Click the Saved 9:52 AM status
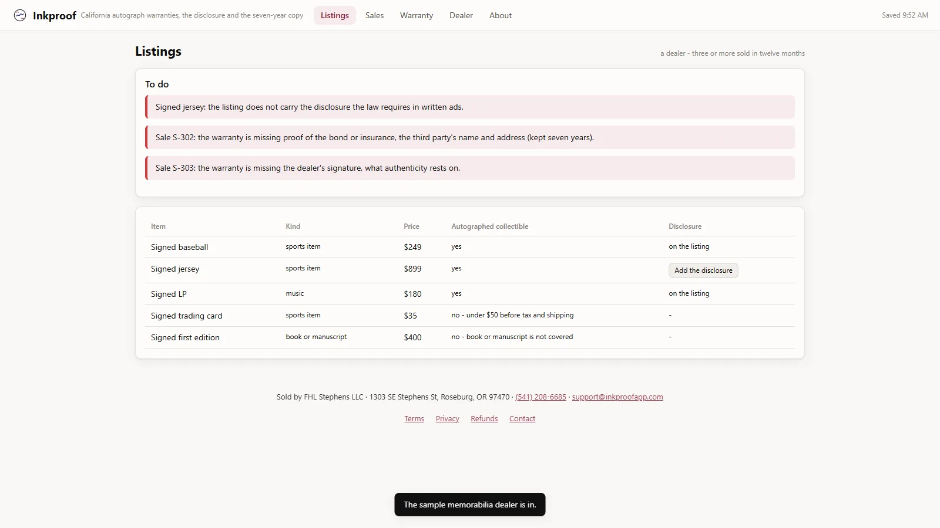940x528 pixels. [905, 15]
